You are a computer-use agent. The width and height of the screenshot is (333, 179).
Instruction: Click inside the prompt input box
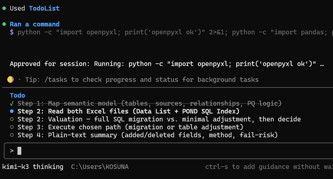point(168,151)
